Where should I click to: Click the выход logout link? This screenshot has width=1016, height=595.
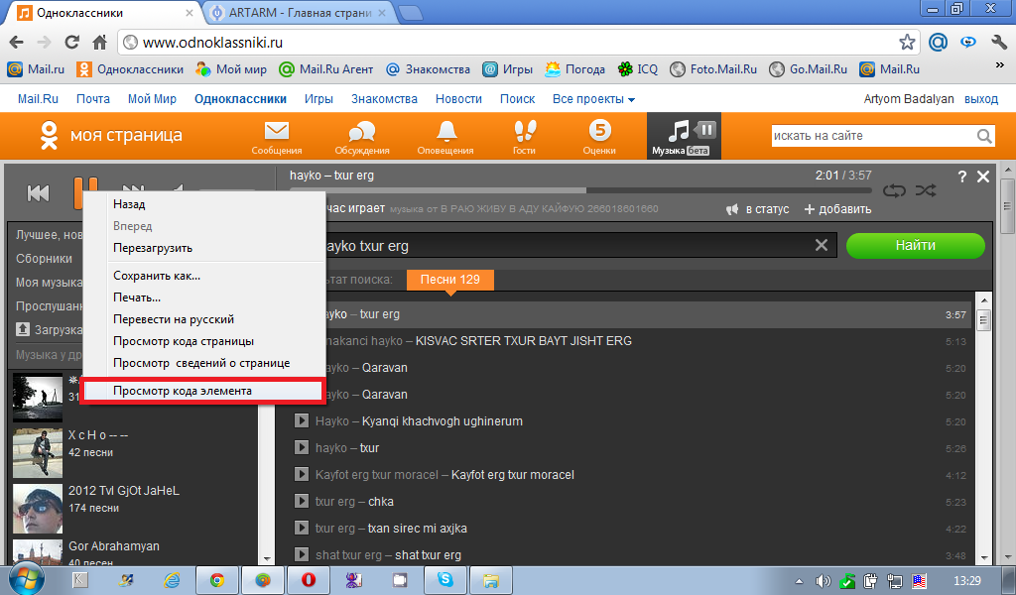[x=981, y=99]
